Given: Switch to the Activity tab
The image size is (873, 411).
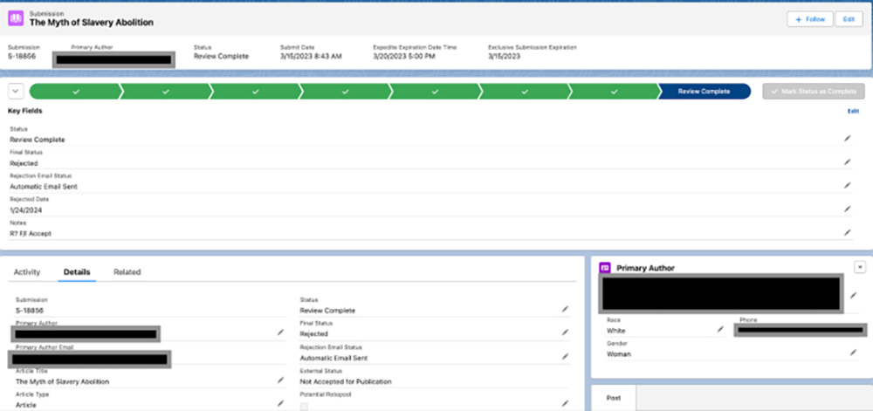Looking at the screenshot, I should point(27,272).
